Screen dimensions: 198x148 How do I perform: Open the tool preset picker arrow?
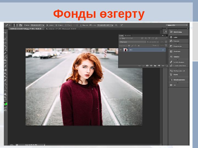10,25
